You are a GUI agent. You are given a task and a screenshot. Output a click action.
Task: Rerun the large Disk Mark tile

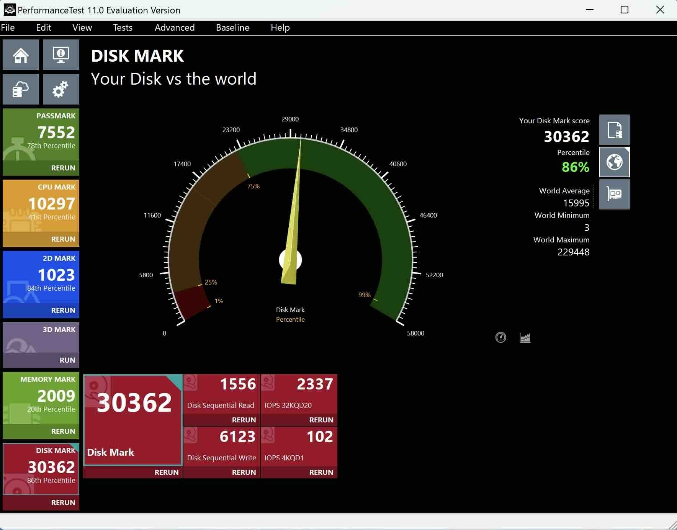click(x=167, y=472)
